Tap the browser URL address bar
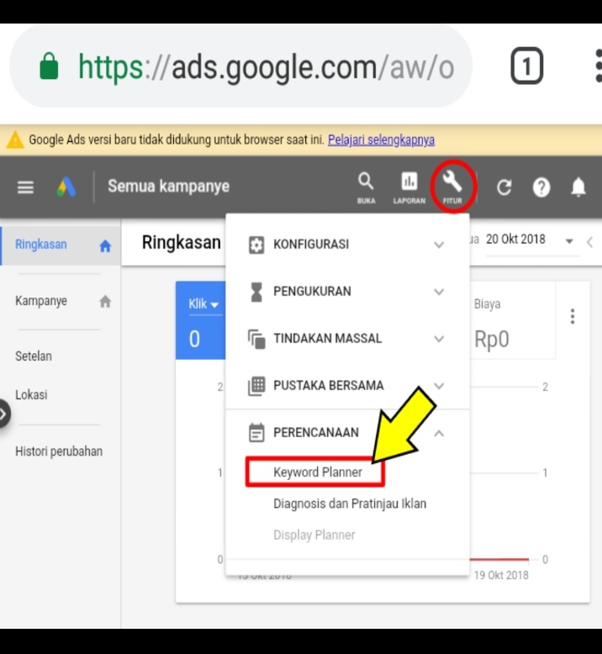 240,66
